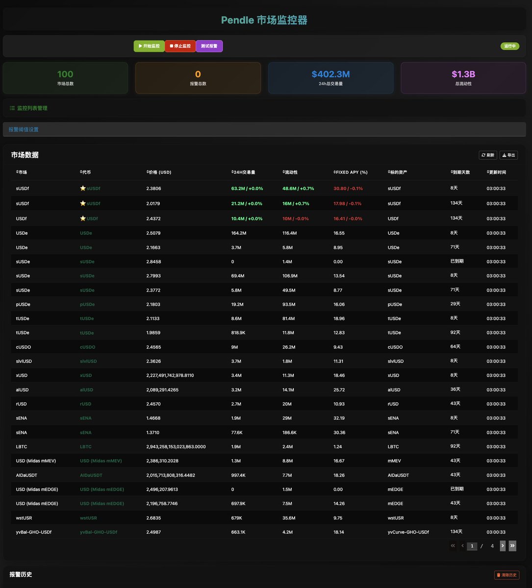Click the $402.3M 24h总交易量 card
Viewport: 532px width, 588px height.
pyautogui.click(x=331, y=78)
